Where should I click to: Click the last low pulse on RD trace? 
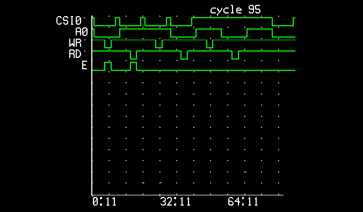pyautogui.click(x=235, y=55)
